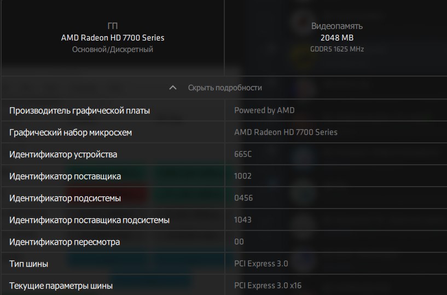Click the 'Видеопамять' heading
Viewport: 447px width, 295px height.
tap(337, 26)
